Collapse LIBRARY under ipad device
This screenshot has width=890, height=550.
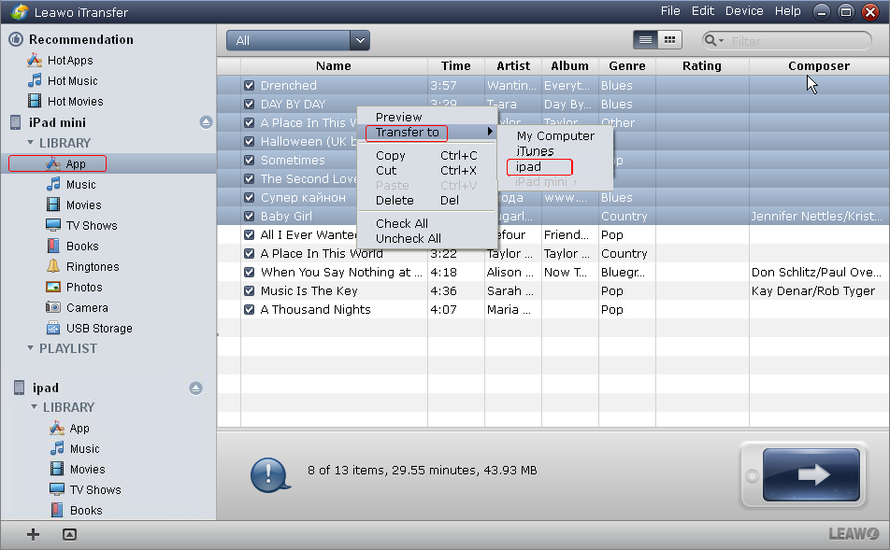34,406
